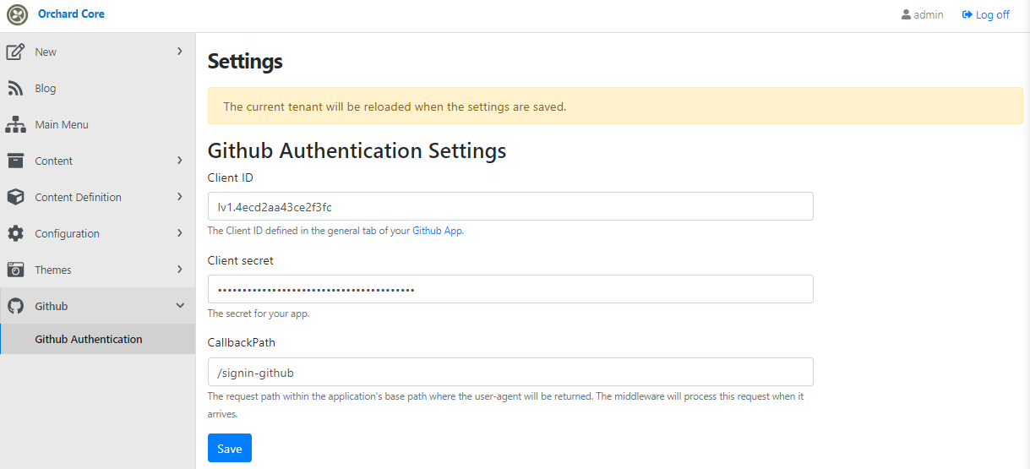Focus the Client ID input field
The height and width of the screenshot is (469, 1030).
(510, 206)
